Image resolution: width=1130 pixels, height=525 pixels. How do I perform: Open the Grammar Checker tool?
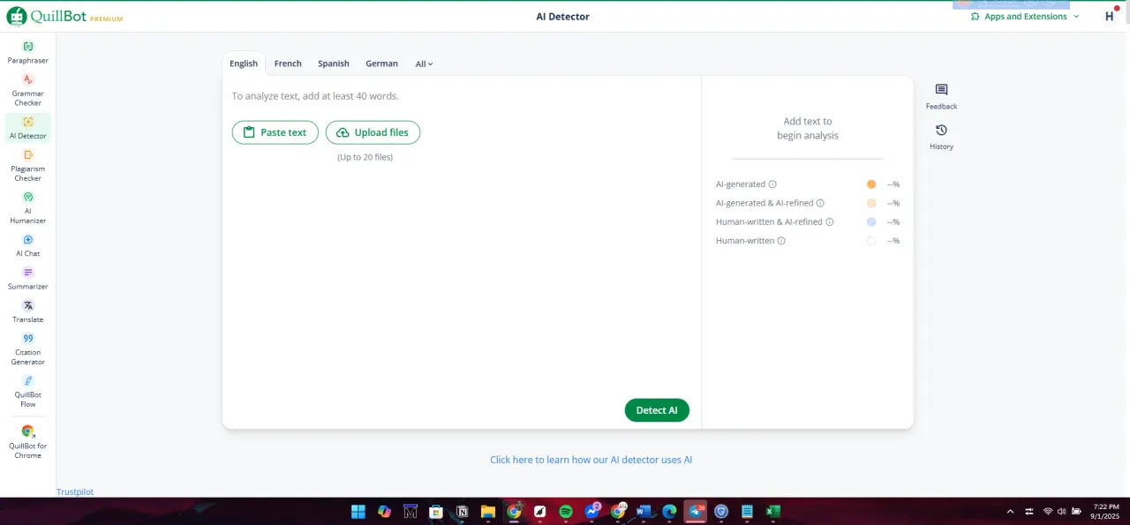pos(28,90)
